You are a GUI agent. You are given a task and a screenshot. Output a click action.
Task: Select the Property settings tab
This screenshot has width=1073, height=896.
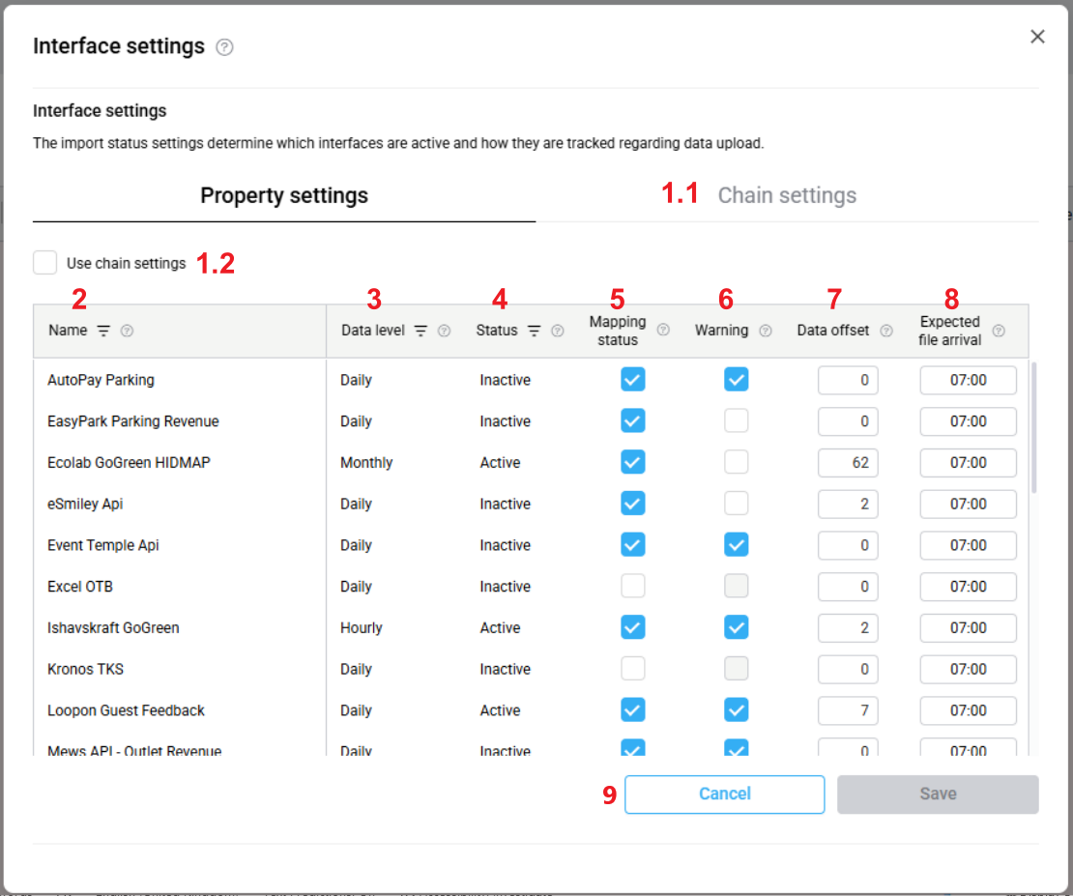tap(284, 196)
